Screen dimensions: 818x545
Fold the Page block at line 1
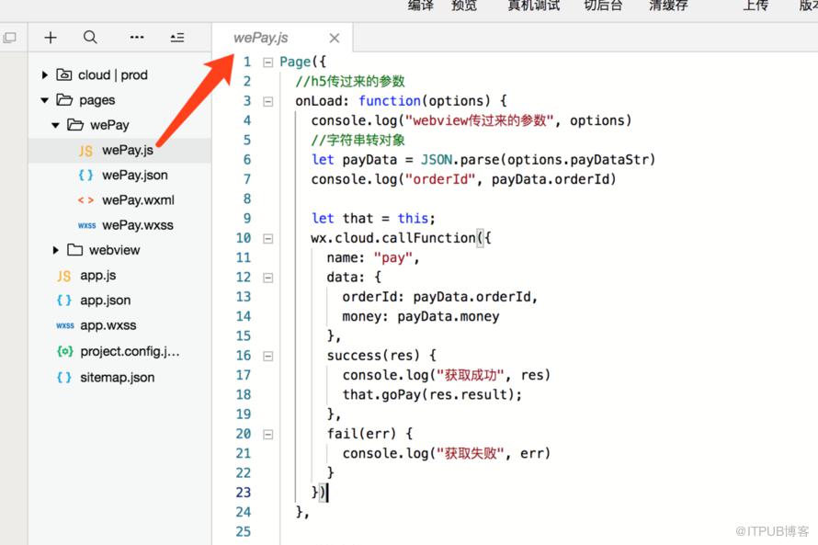point(268,62)
